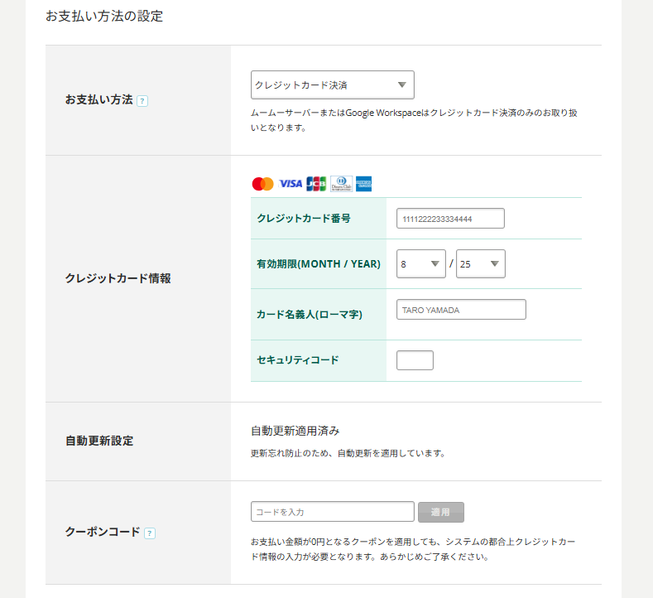Click the 自動更新設定 section label
Viewport: 653px width, 598px height.
pos(99,441)
